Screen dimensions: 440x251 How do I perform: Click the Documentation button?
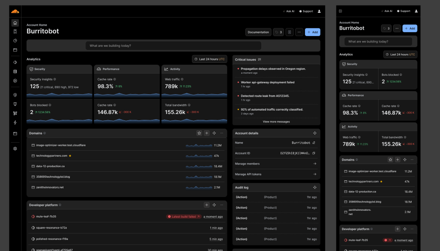258,32
